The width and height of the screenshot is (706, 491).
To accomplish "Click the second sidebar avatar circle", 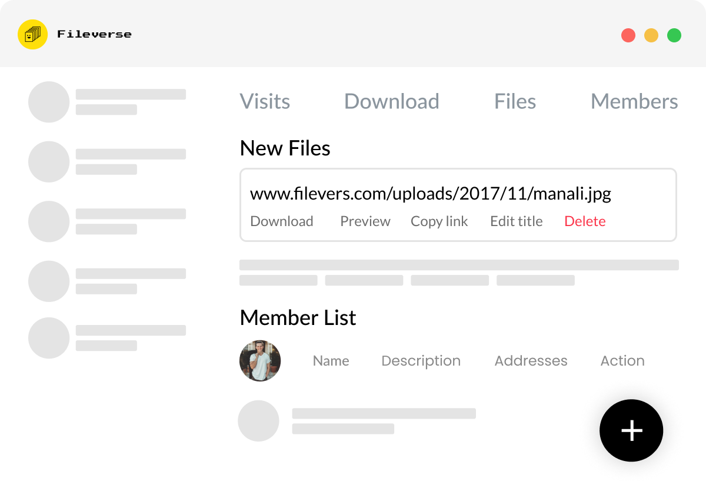I will pos(49,162).
